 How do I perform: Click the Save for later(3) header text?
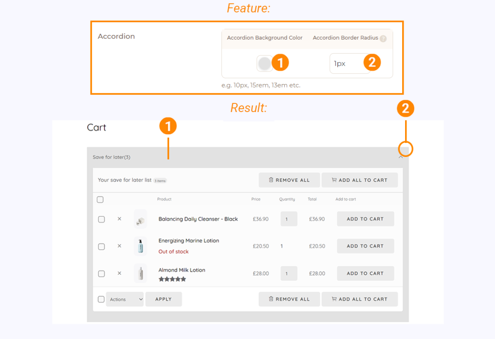pyautogui.click(x=112, y=157)
